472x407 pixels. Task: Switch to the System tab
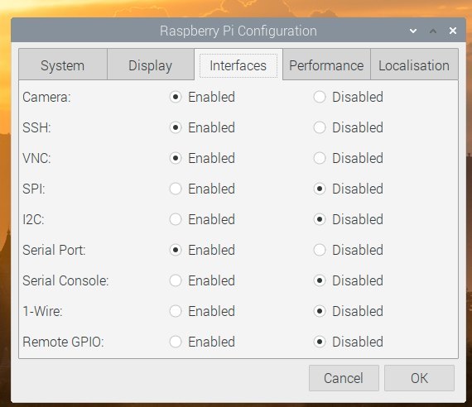tap(63, 65)
